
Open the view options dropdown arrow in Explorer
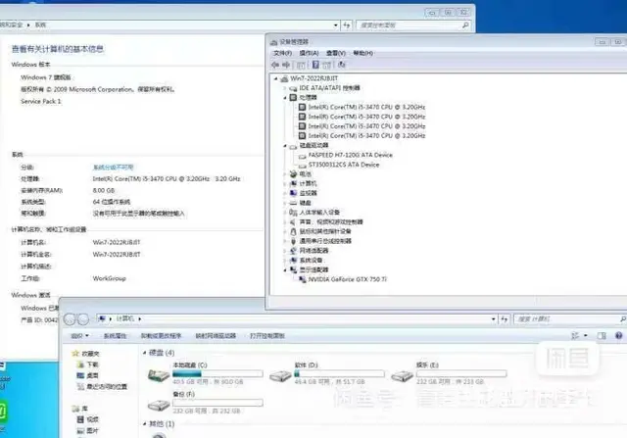tap(586, 335)
